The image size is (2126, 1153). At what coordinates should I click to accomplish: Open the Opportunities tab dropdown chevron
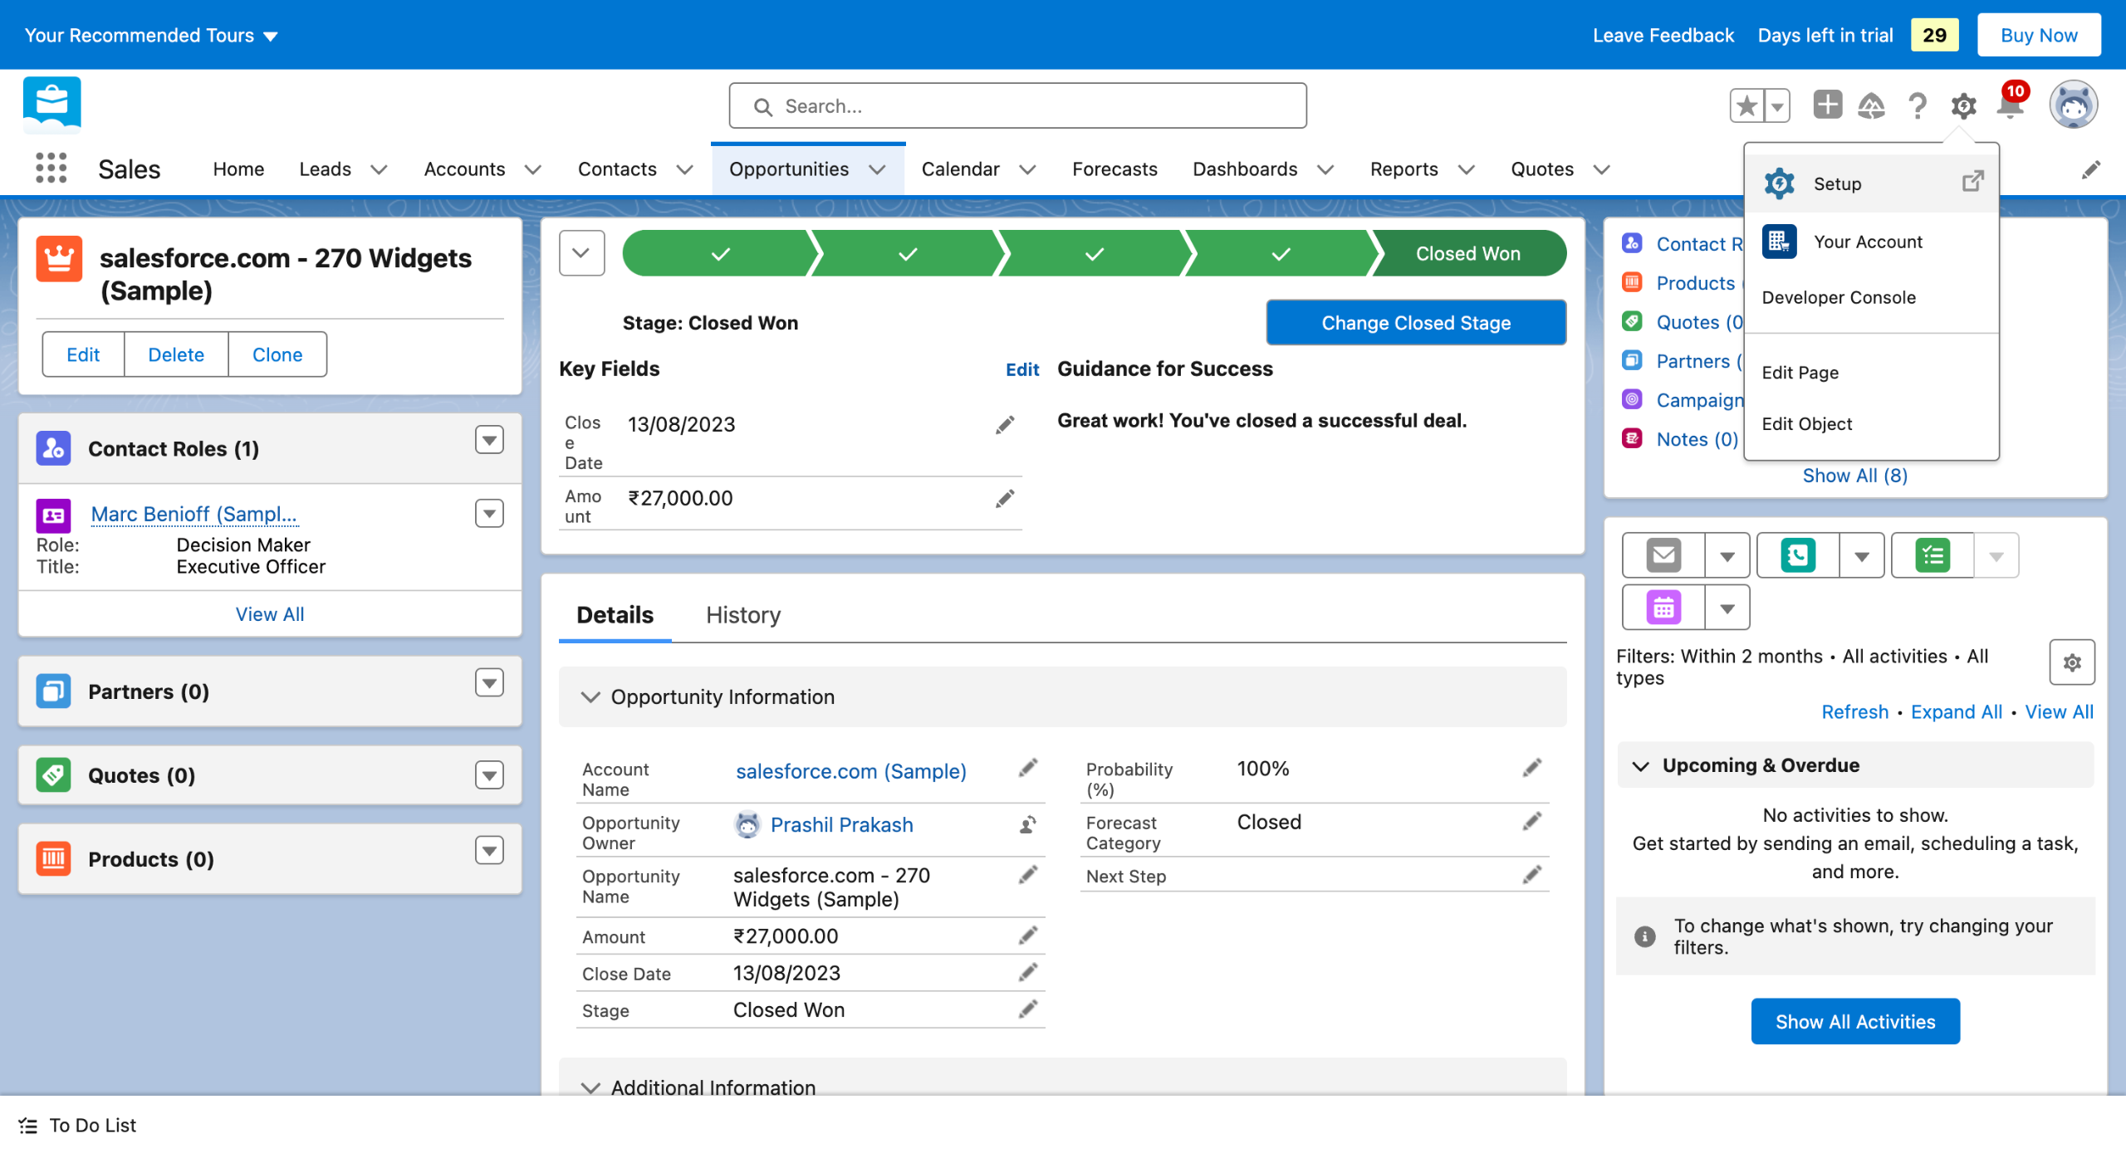point(877,169)
